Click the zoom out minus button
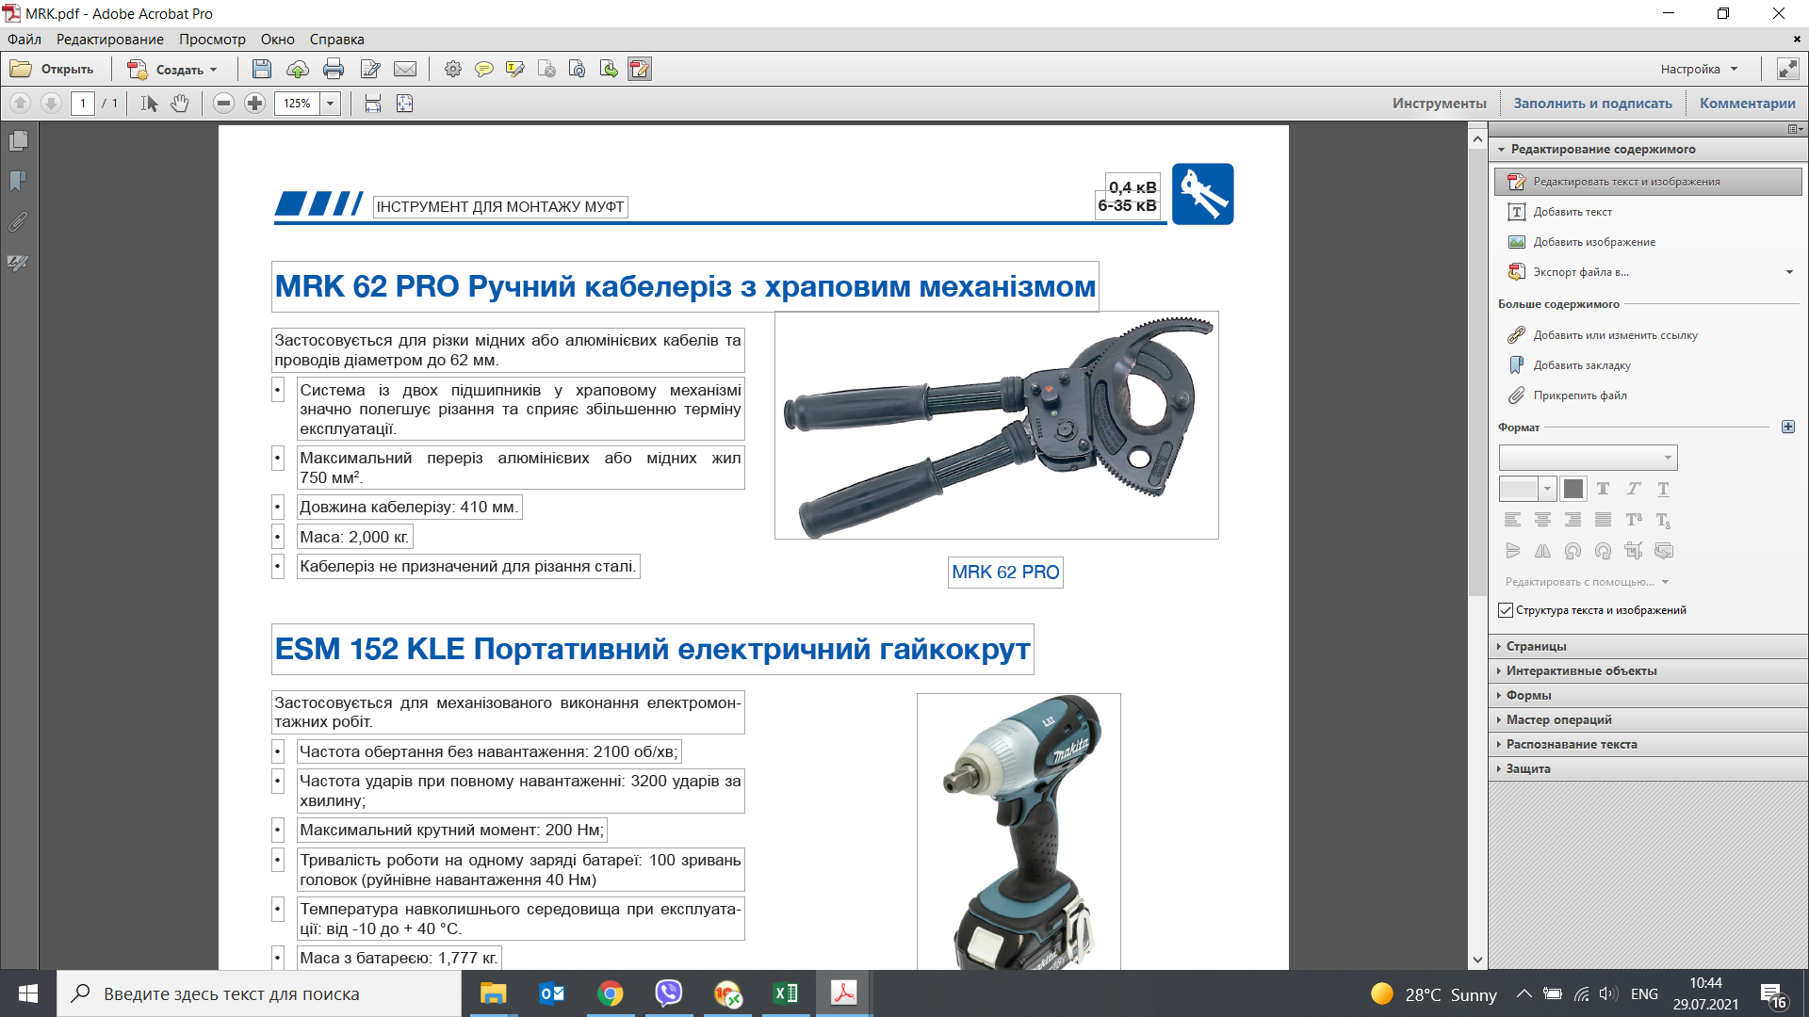Viewport: 1809px width, 1017px height. point(223,104)
